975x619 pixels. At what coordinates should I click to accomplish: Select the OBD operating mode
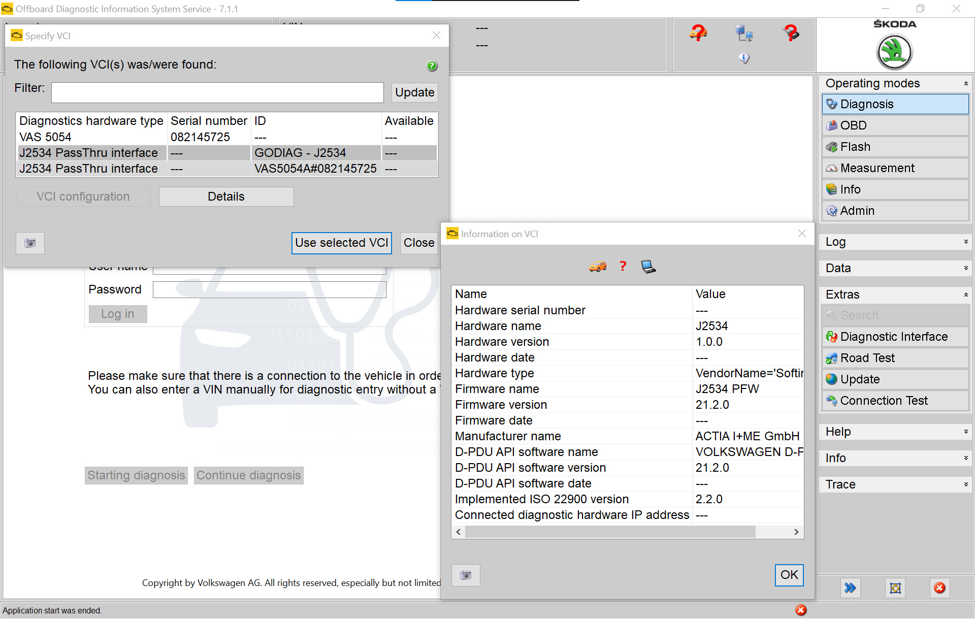[895, 125]
